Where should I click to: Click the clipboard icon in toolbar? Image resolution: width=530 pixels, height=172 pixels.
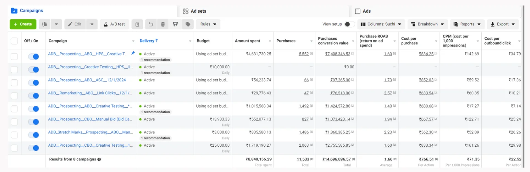(x=137, y=24)
